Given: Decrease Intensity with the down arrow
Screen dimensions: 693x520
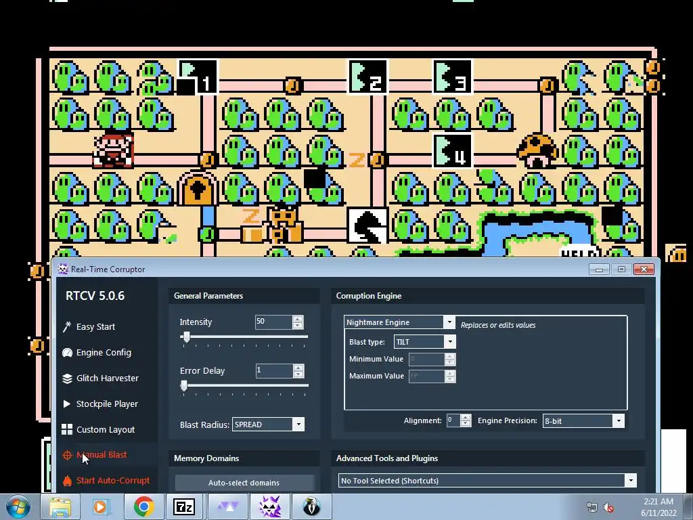Looking at the screenshot, I should pyautogui.click(x=298, y=325).
